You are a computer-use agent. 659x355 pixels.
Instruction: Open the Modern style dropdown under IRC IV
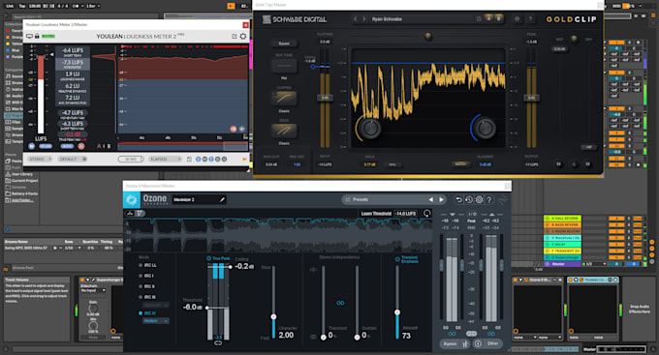pyautogui.click(x=155, y=321)
